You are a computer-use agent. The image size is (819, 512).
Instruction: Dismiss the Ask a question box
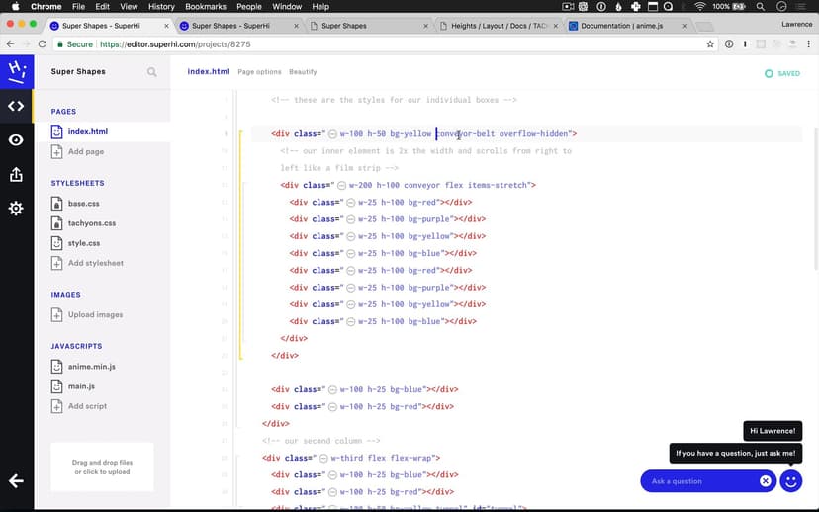(x=765, y=481)
